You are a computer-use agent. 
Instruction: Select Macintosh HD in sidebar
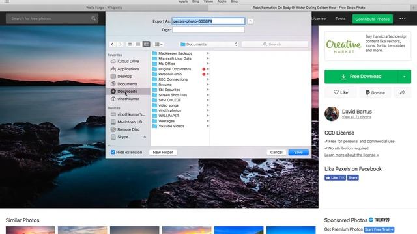click(130, 122)
